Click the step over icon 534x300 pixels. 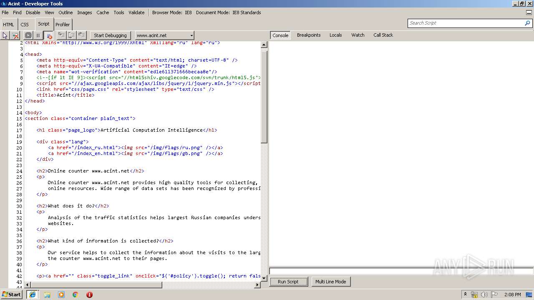click(x=72, y=35)
